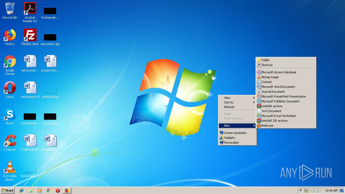
Task: Expand the New submenu entry
Action: click(x=237, y=126)
